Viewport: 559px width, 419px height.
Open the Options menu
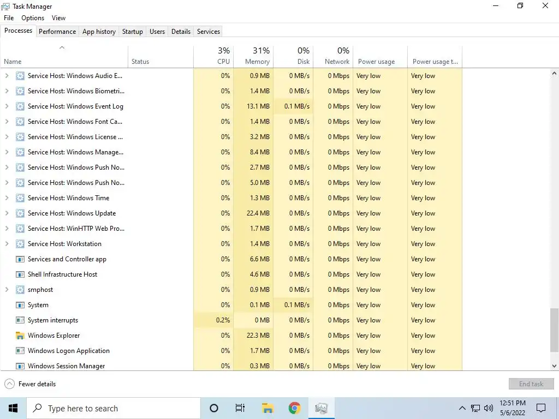[x=33, y=18]
